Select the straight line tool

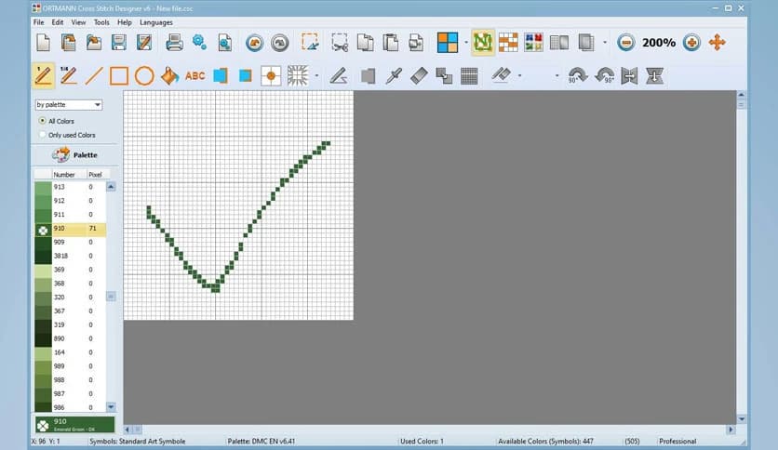coord(93,76)
